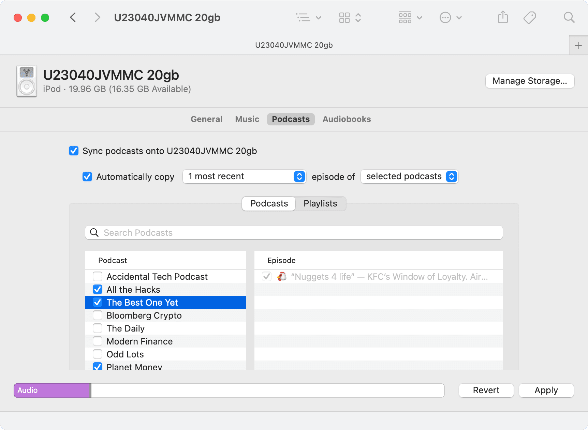Add a new tab with plus button

point(578,45)
